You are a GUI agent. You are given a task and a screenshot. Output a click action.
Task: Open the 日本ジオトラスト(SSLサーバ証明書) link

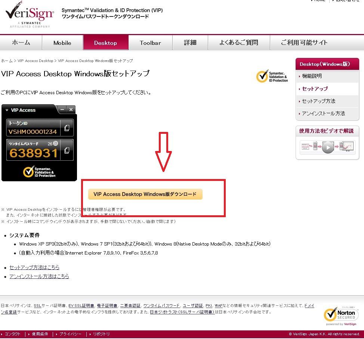click(x=182, y=312)
